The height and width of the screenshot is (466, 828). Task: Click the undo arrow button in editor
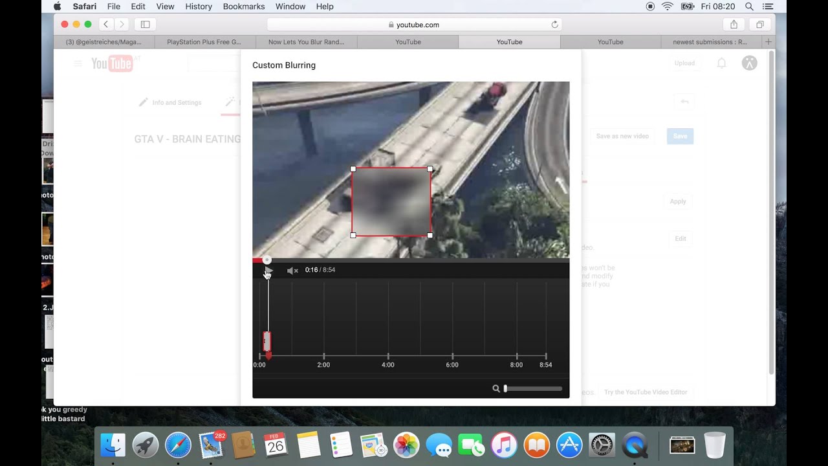[684, 102]
